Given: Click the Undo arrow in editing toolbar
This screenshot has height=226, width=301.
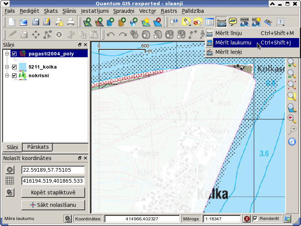Looking at the screenshot, I should point(111,35).
